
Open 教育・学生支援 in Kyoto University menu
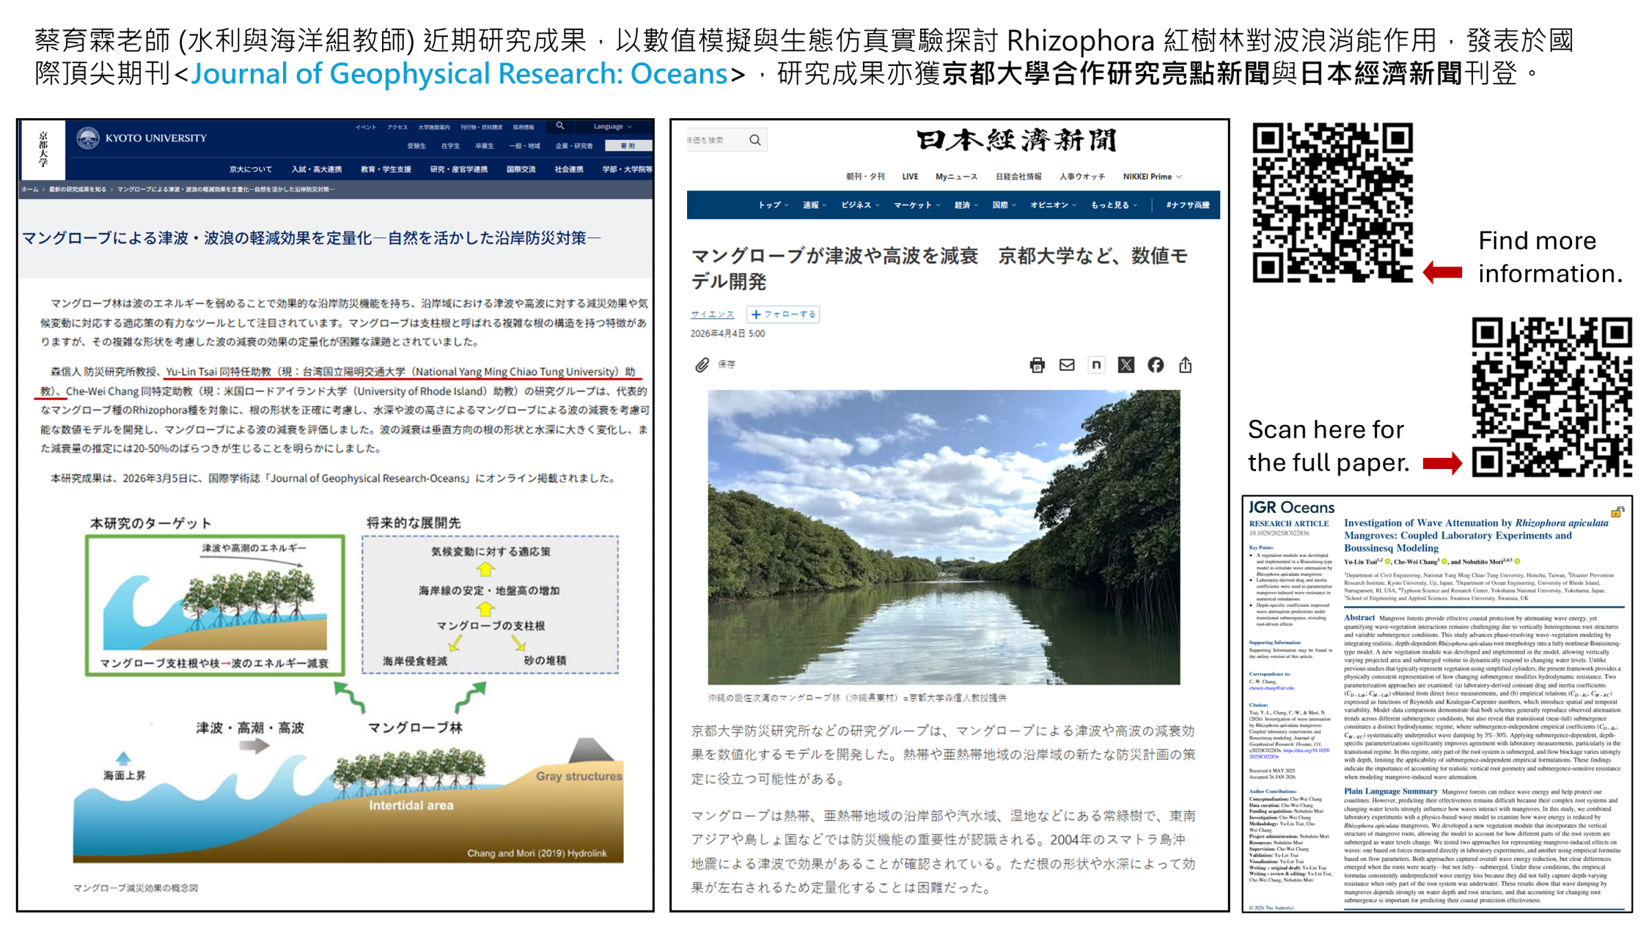tap(386, 169)
